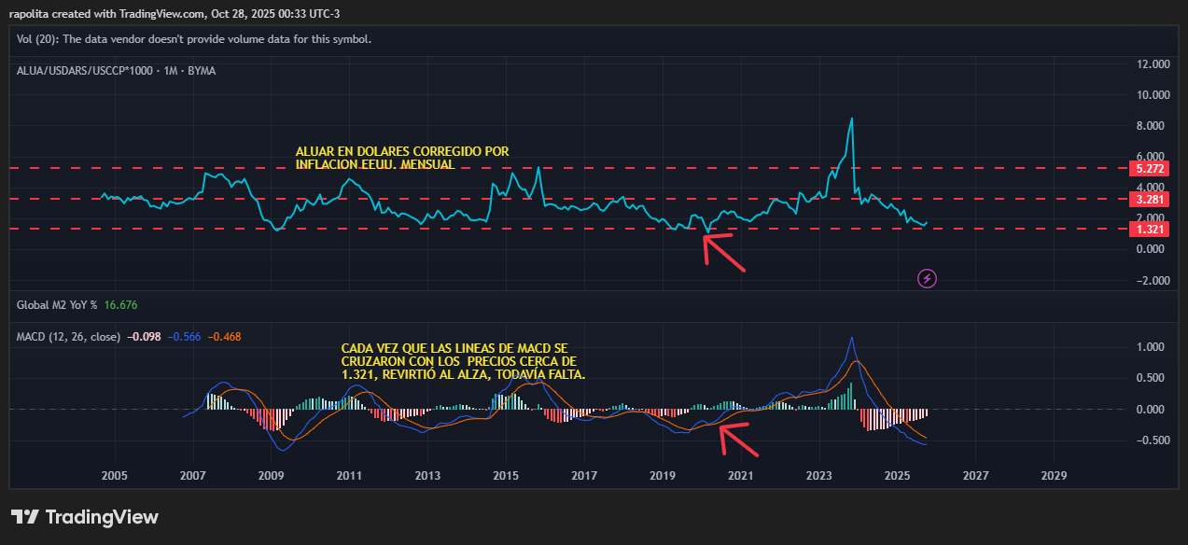Image resolution: width=1188 pixels, height=545 pixels.
Task: Select the 2025 label on the time axis
Action: (x=898, y=476)
